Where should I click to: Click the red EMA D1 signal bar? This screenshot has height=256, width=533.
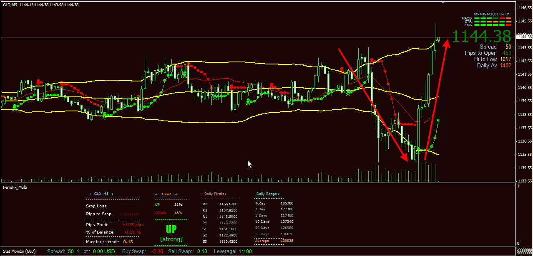[508, 25]
